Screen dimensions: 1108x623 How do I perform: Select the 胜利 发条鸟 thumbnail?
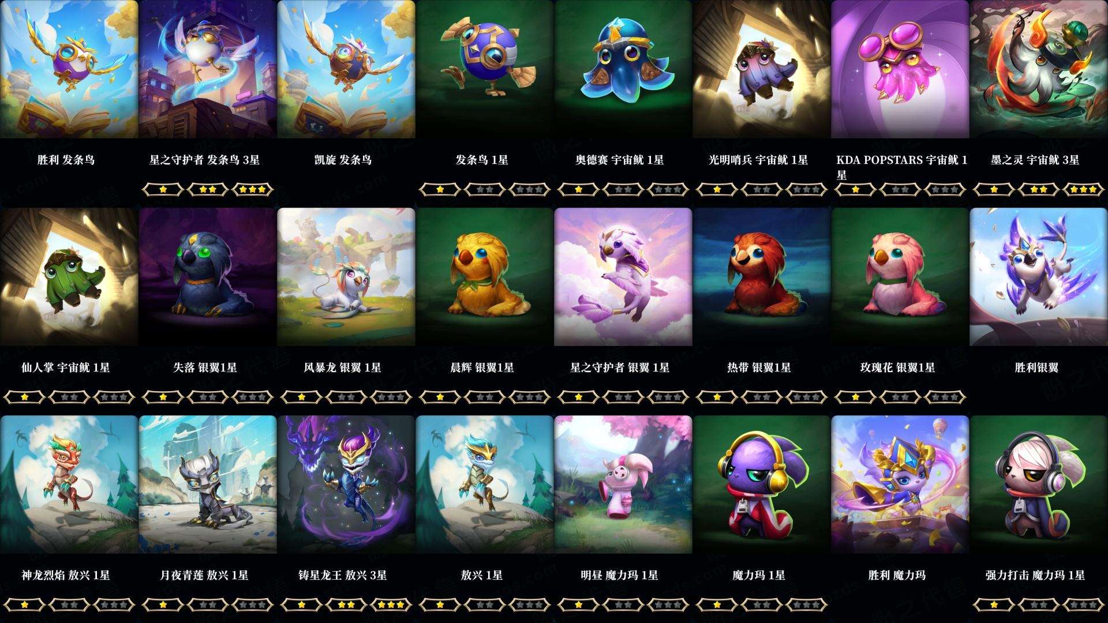pos(69,69)
